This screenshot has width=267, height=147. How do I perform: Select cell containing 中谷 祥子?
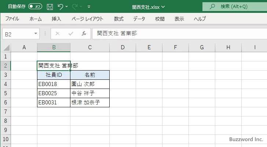pos(90,93)
